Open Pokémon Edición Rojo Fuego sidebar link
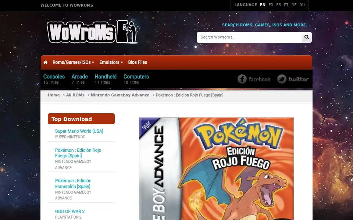The height and width of the screenshot is (220, 353). point(78,153)
